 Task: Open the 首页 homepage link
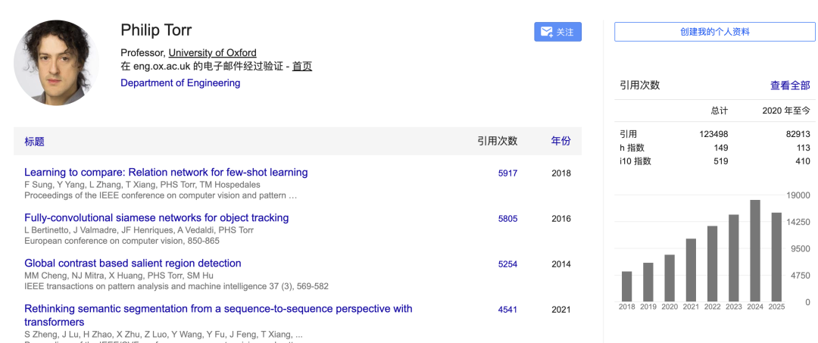click(x=302, y=67)
